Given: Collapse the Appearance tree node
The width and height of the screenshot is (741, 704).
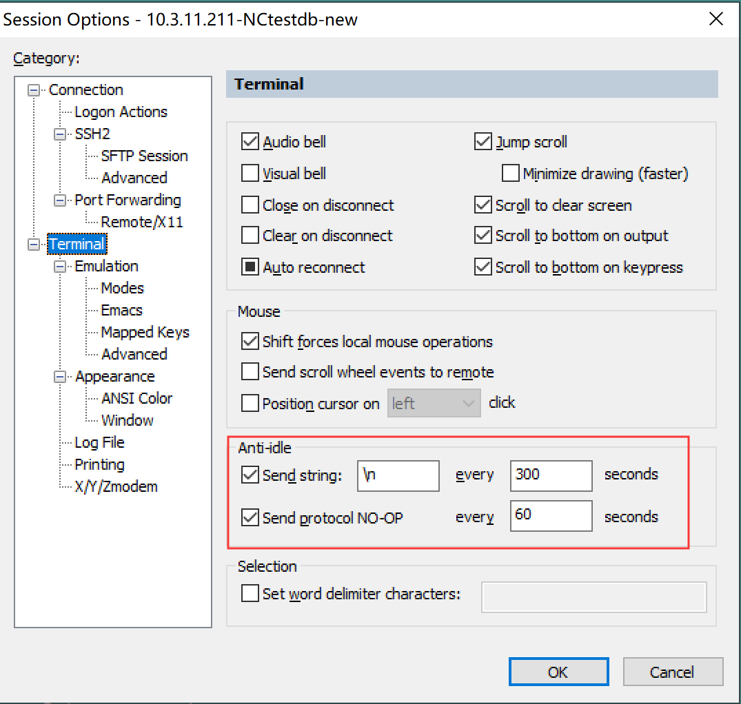Looking at the screenshot, I should (x=60, y=377).
